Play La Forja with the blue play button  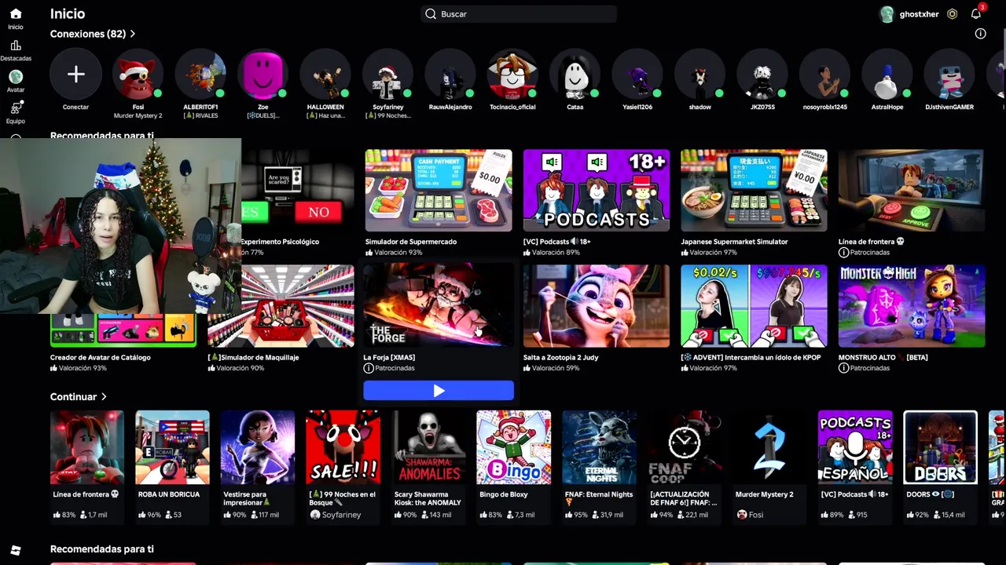(x=439, y=391)
